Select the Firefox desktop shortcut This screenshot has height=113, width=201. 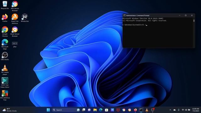click(x=5, y=18)
